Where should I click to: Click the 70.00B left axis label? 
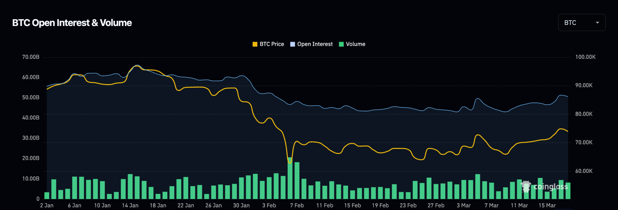click(x=31, y=57)
